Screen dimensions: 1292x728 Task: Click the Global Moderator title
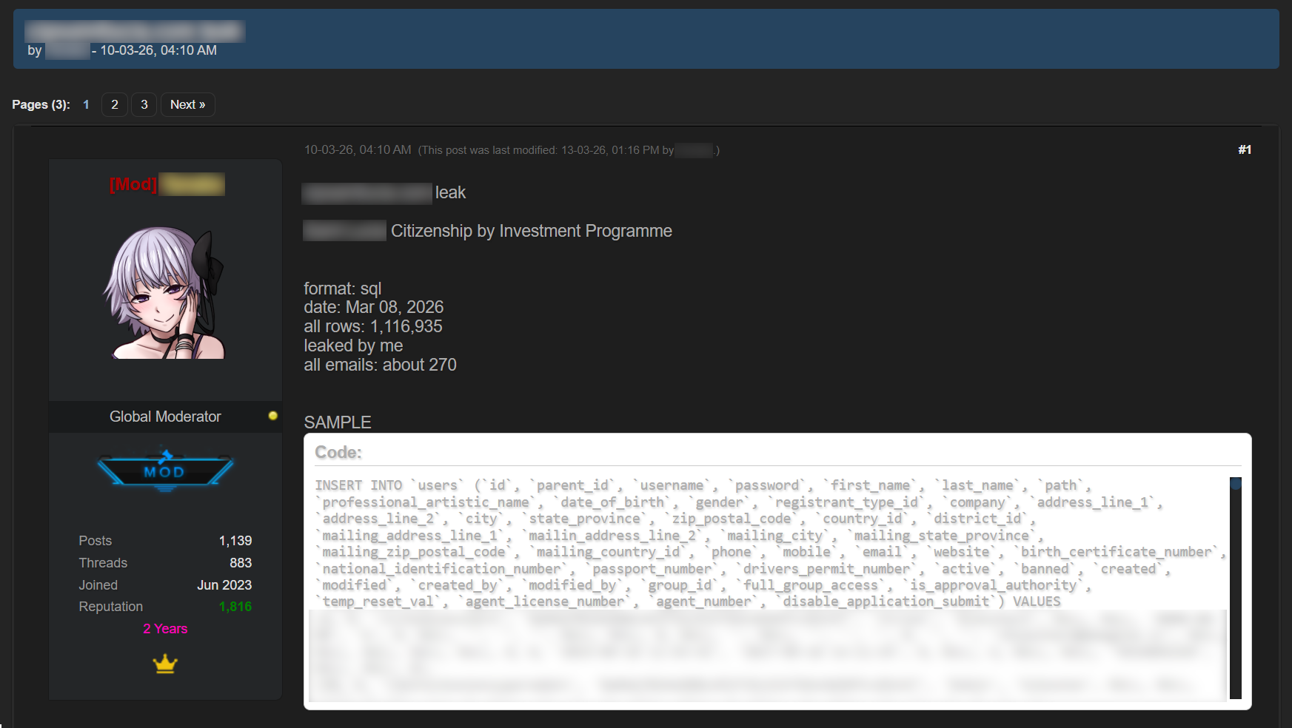pos(164,416)
